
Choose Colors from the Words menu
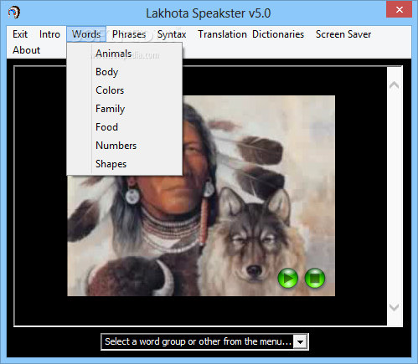pos(125,90)
